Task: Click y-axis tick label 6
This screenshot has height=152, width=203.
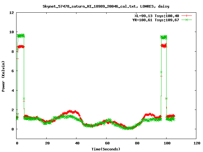Action: [x=13, y=71]
